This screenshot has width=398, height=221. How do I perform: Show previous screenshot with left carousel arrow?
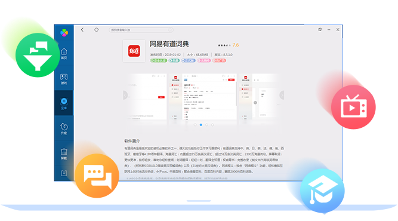click(125, 95)
